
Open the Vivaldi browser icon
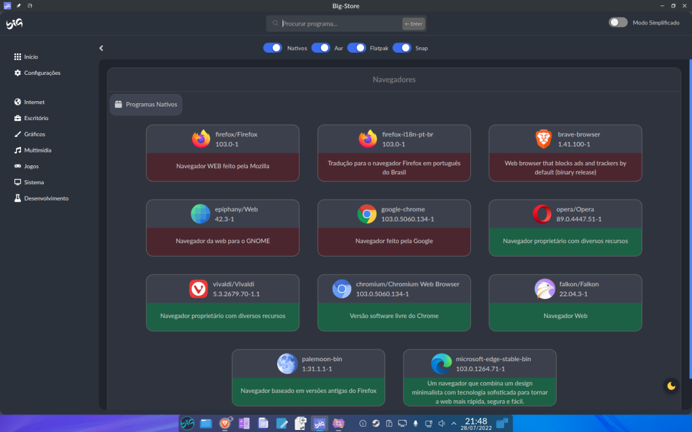(x=199, y=289)
